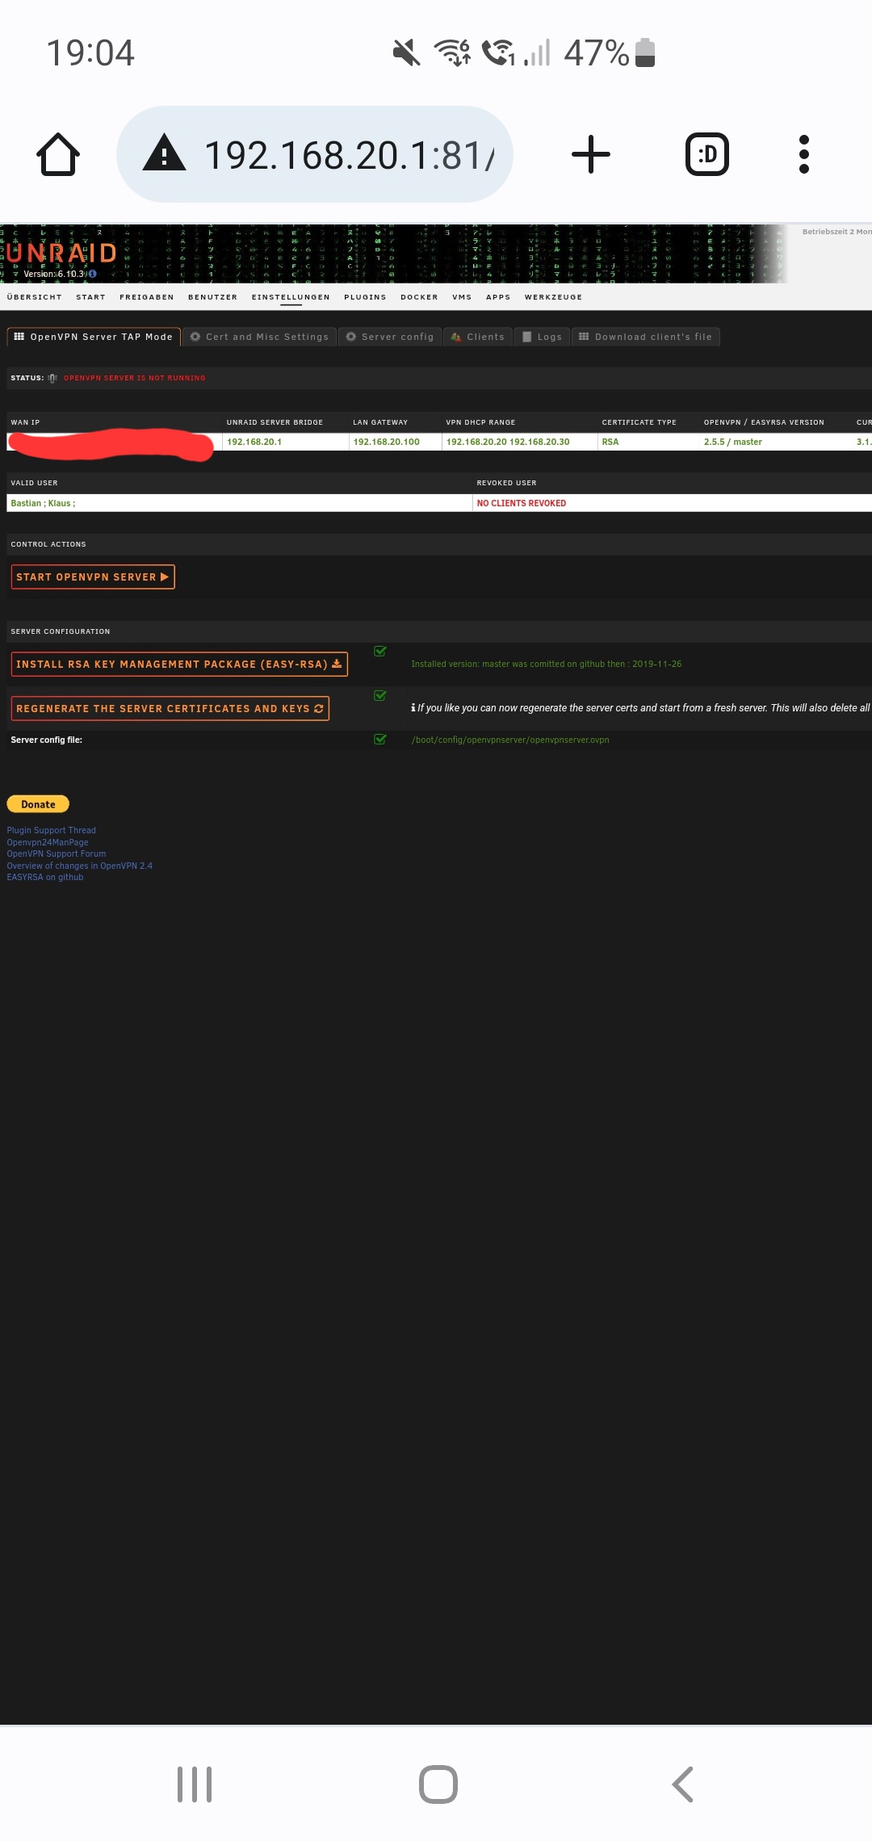Screen dimensions: 872x1841
Task: Click Regenerate the Server Certificates and Keys
Action: click(170, 708)
